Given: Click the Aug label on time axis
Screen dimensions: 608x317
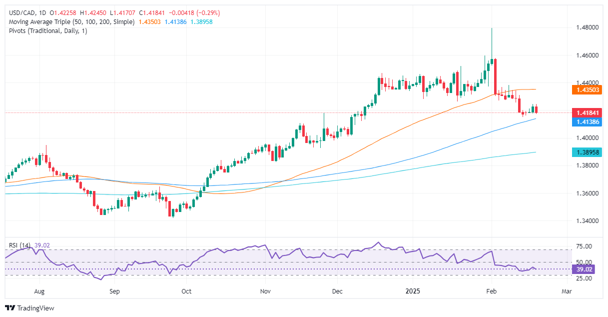Looking at the screenshot, I should click(40, 290).
